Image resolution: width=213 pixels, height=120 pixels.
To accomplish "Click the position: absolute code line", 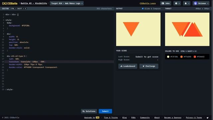I will click(x=19, y=42).
